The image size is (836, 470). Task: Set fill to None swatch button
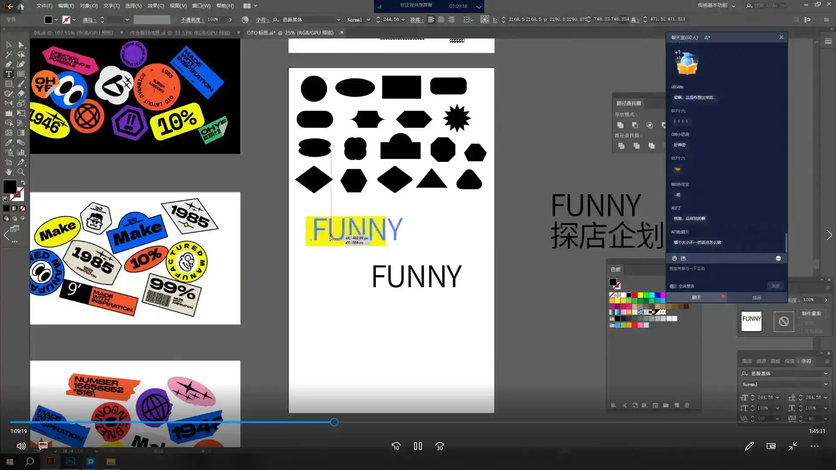click(23, 208)
